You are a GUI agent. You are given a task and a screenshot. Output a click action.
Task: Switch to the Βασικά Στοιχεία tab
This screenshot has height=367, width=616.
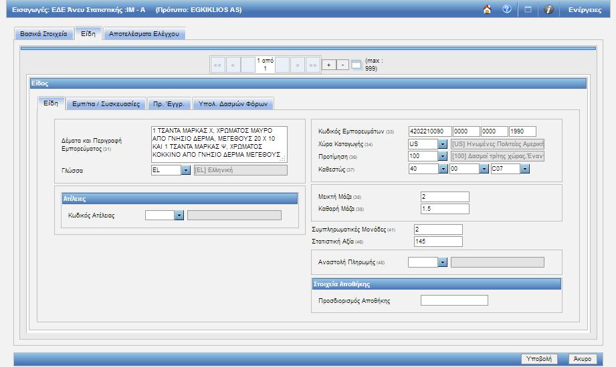pos(43,34)
